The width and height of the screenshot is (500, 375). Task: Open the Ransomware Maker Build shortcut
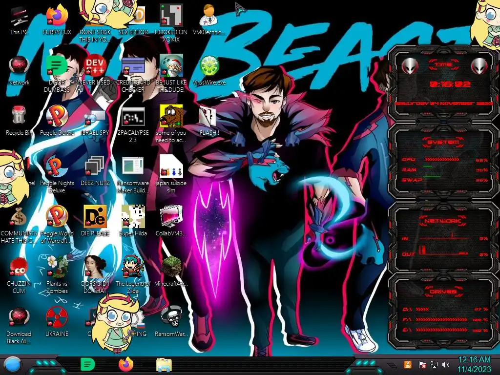(133, 174)
